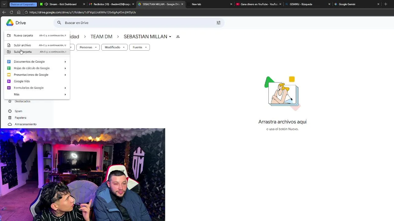Image resolution: width=394 pixels, height=221 pixels.
Task: Click the Spam sidebar icon
Action: (x=10, y=111)
